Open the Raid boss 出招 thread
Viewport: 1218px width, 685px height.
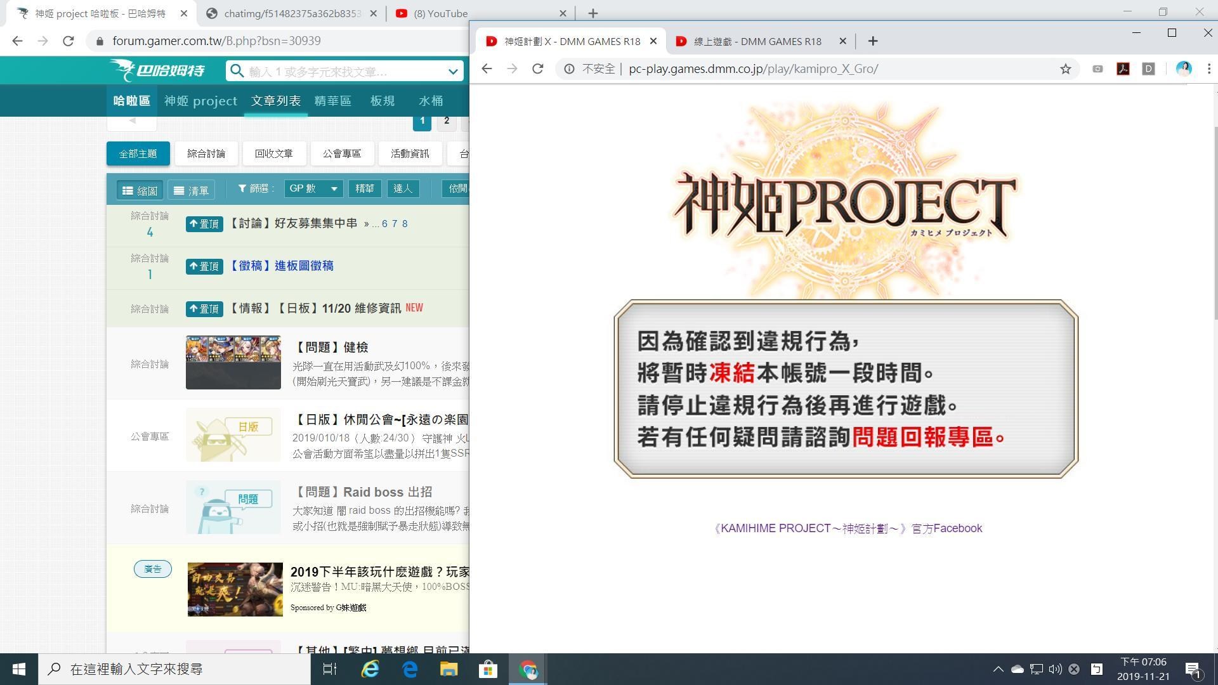(x=363, y=492)
